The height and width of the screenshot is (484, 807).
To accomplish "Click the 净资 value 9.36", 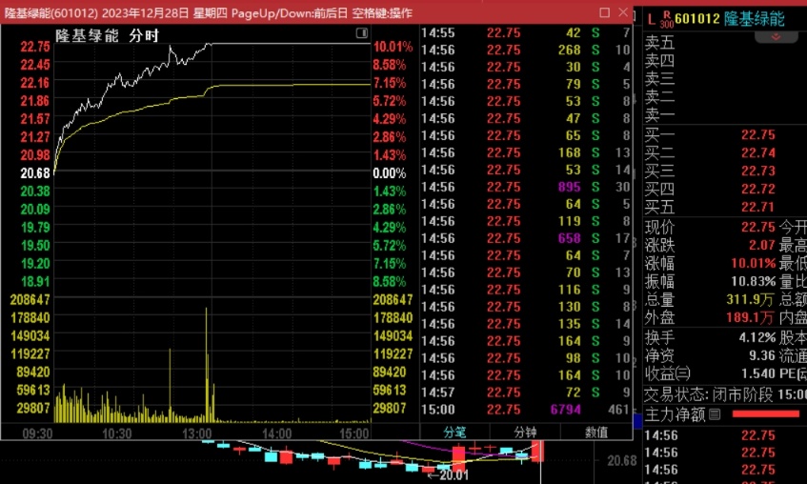I will pyautogui.click(x=762, y=355).
